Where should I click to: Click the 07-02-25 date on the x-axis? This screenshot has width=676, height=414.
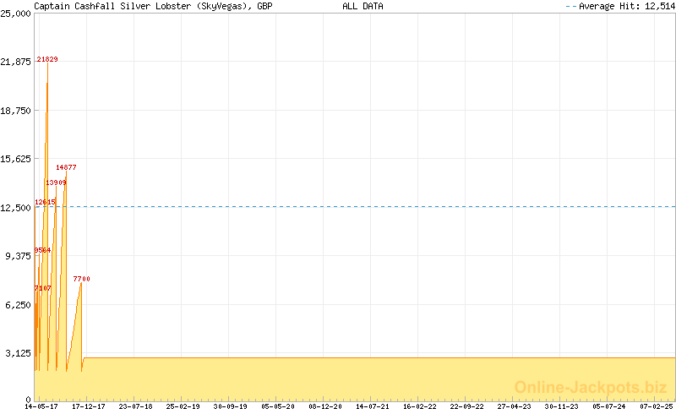[656, 406]
